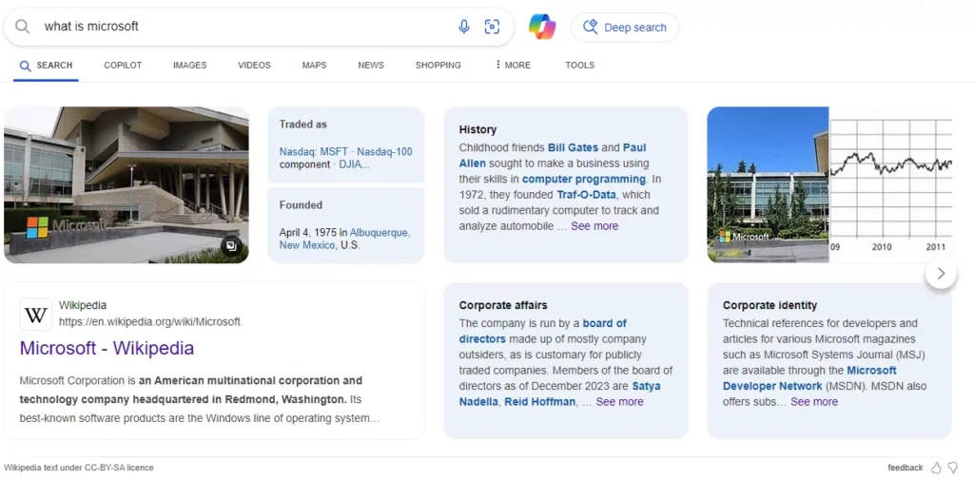Click the thumbs down feedback icon
The height and width of the screenshot is (480, 974).
(x=952, y=468)
